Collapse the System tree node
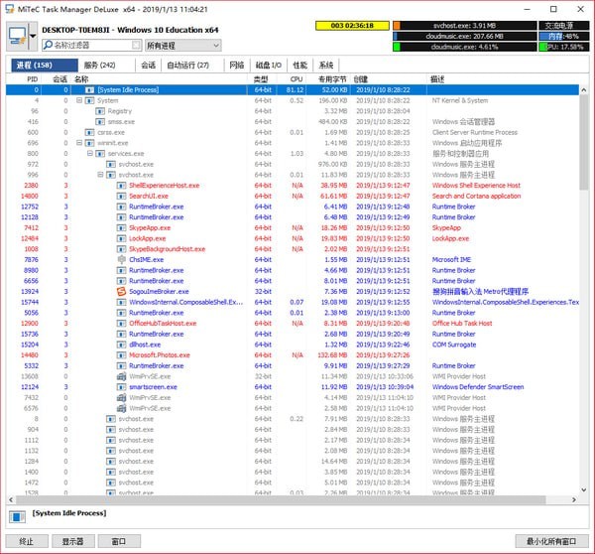595x554 pixels. point(77,100)
